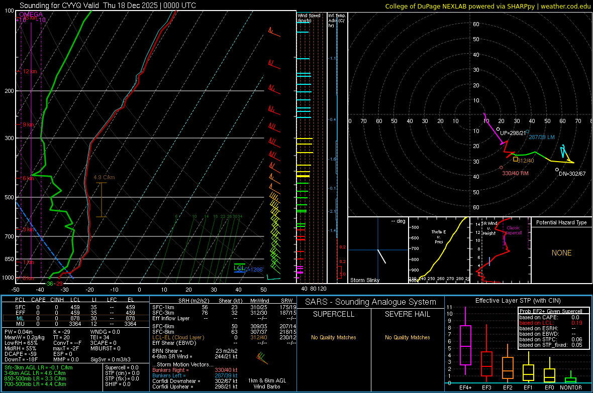Click the 'Sfc-3km AGL LR' lapse rate line
Image resolution: width=593 pixels, height=393 pixels.
(x=39, y=367)
